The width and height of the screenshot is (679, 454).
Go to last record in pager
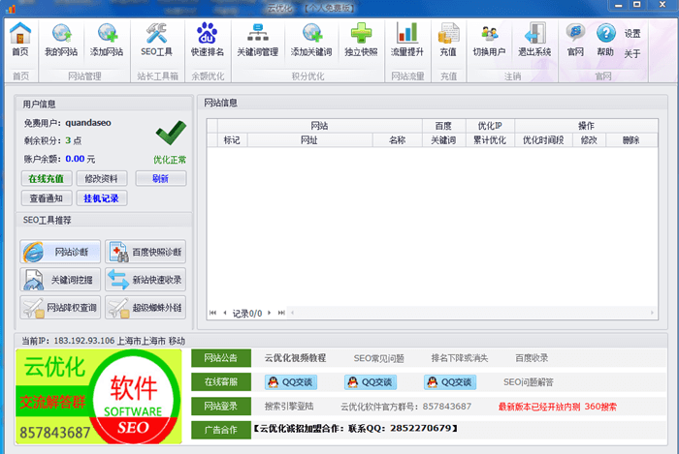pos(281,313)
